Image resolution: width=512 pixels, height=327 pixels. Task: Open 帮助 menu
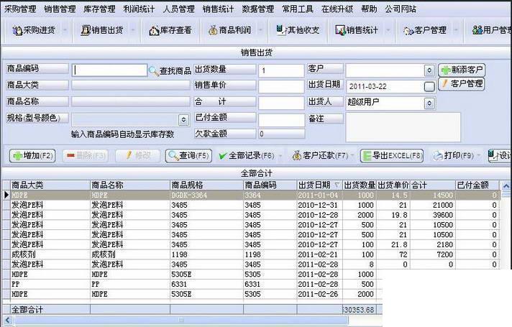click(369, 9)
